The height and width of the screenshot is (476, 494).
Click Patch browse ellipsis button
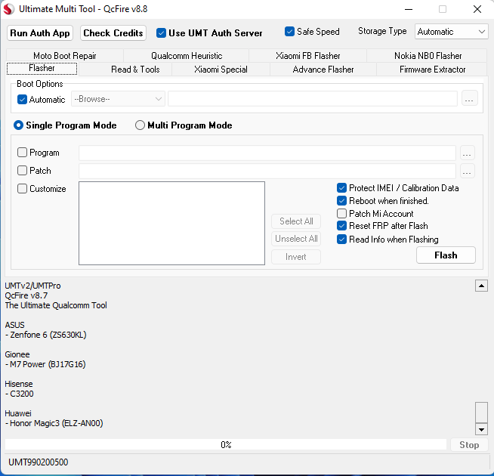pos(468,171)
